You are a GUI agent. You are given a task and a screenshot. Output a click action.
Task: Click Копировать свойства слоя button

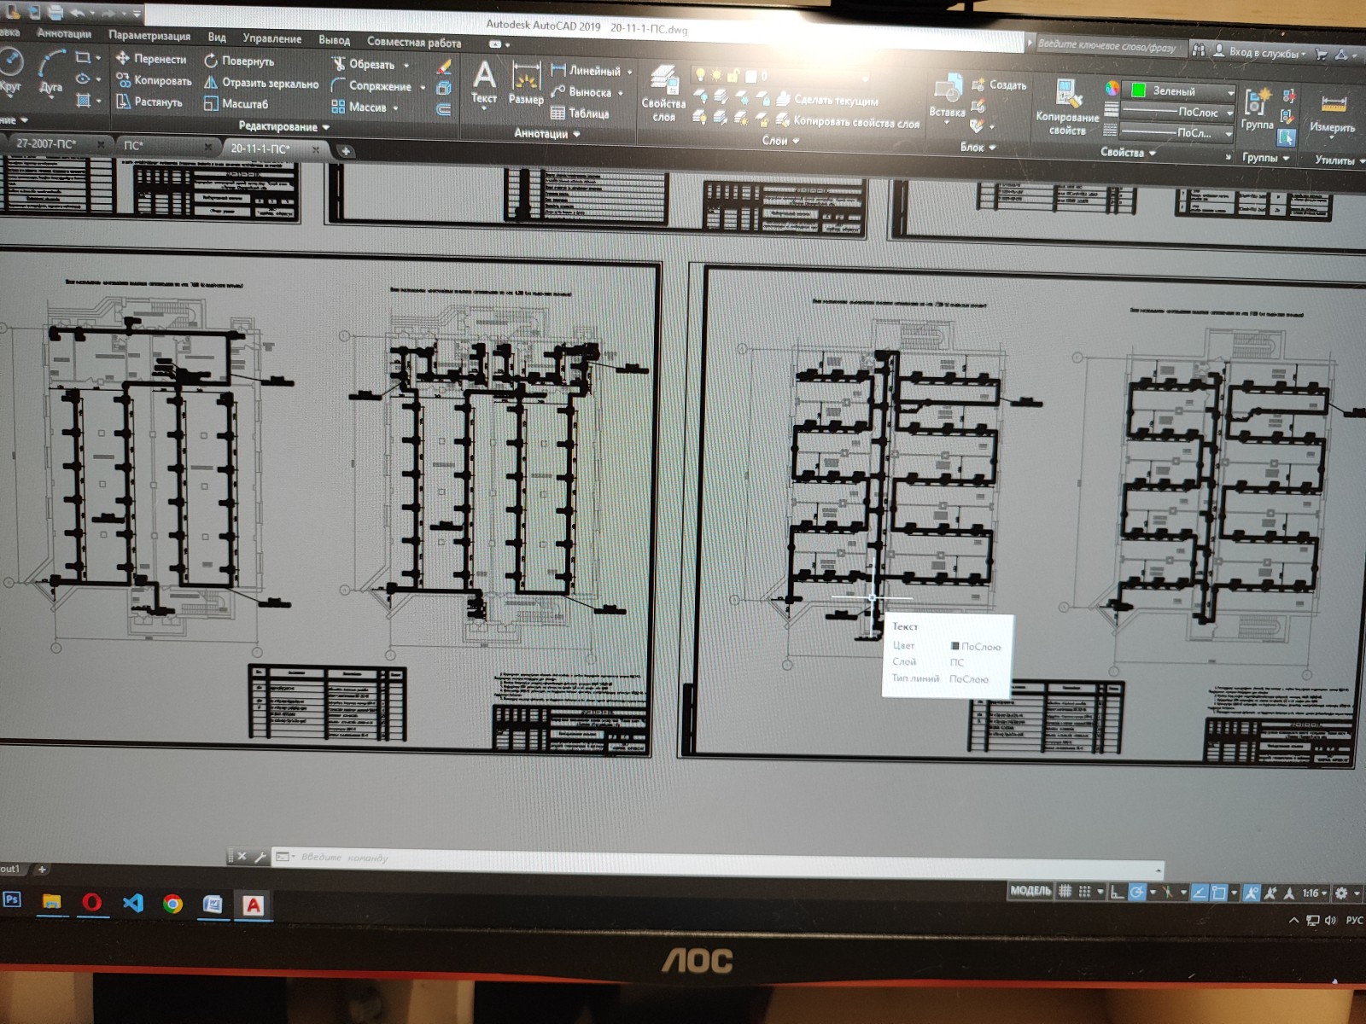coord(847,122)
